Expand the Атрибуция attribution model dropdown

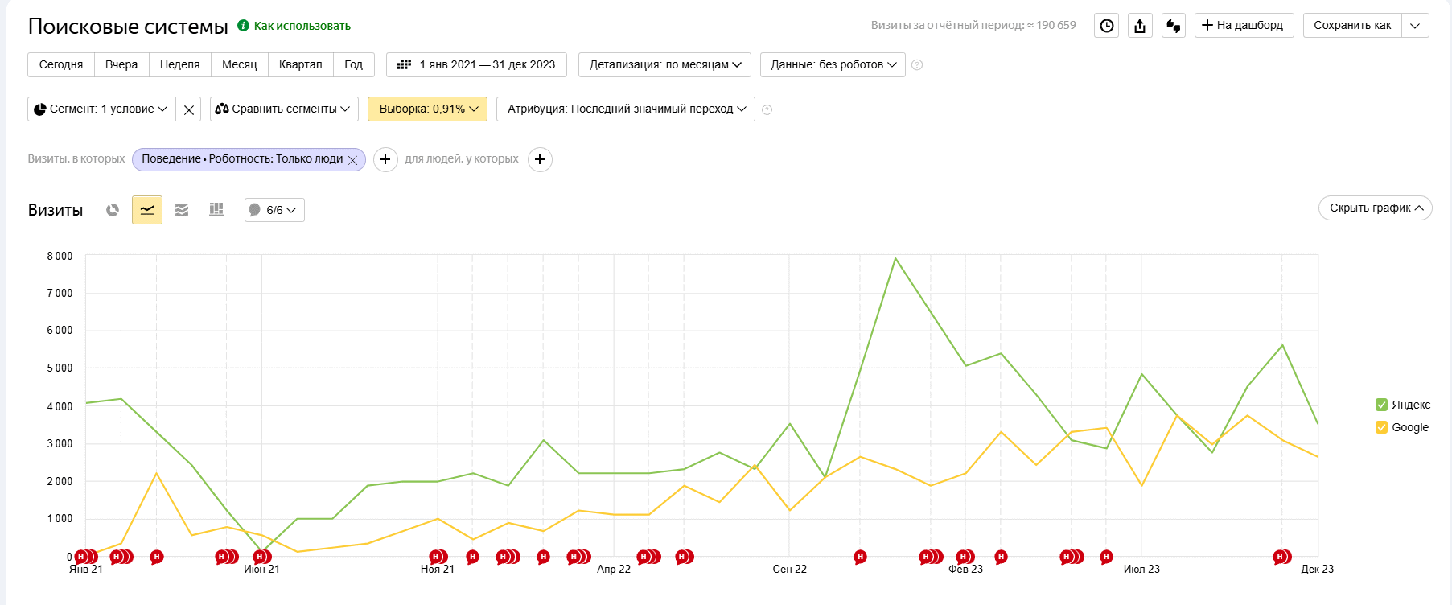626,109
